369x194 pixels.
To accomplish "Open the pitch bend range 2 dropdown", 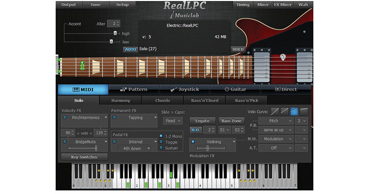I will 301,121.
